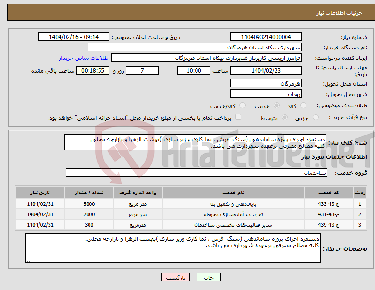Image resolution: width=375 pixels, height=290 pixels.
Task: Open the اطلاعات تماس خریدار link
Action: (84, 58)
